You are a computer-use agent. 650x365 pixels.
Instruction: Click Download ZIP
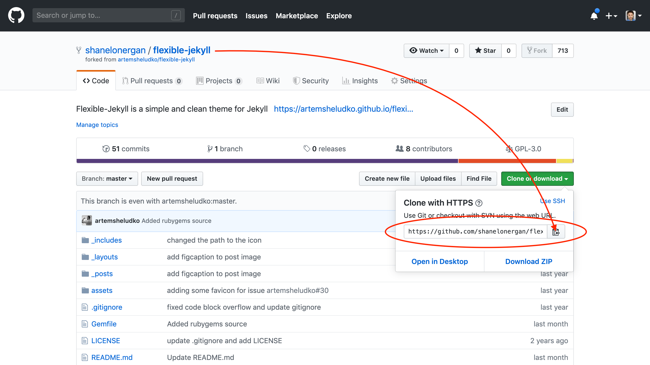(529, 261)
